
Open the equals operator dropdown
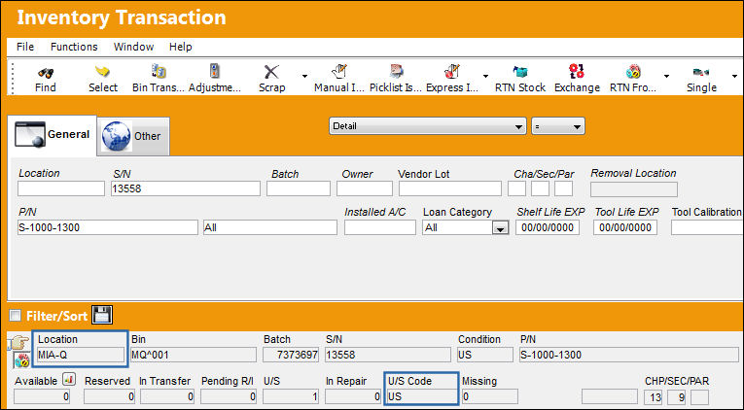click(x=558, y=126)
